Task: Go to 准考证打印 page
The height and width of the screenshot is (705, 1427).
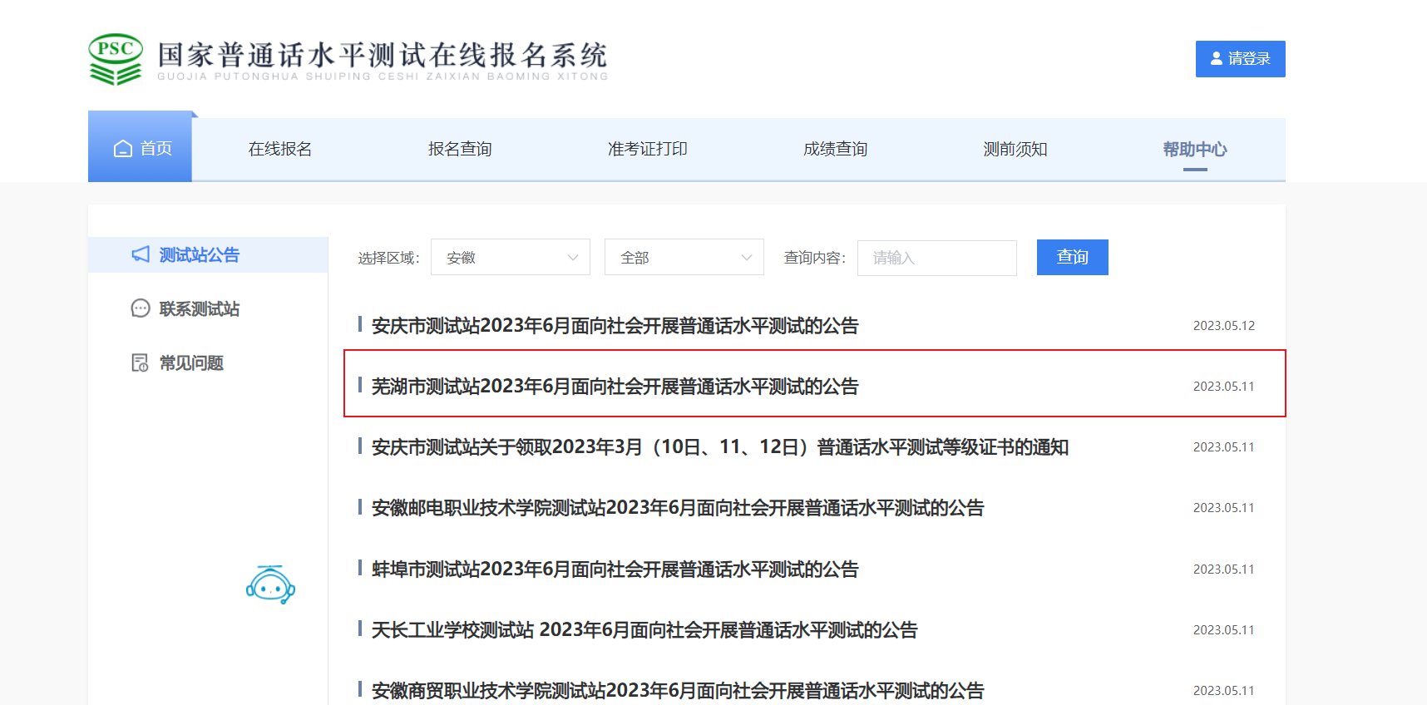Action: [647, 150]
